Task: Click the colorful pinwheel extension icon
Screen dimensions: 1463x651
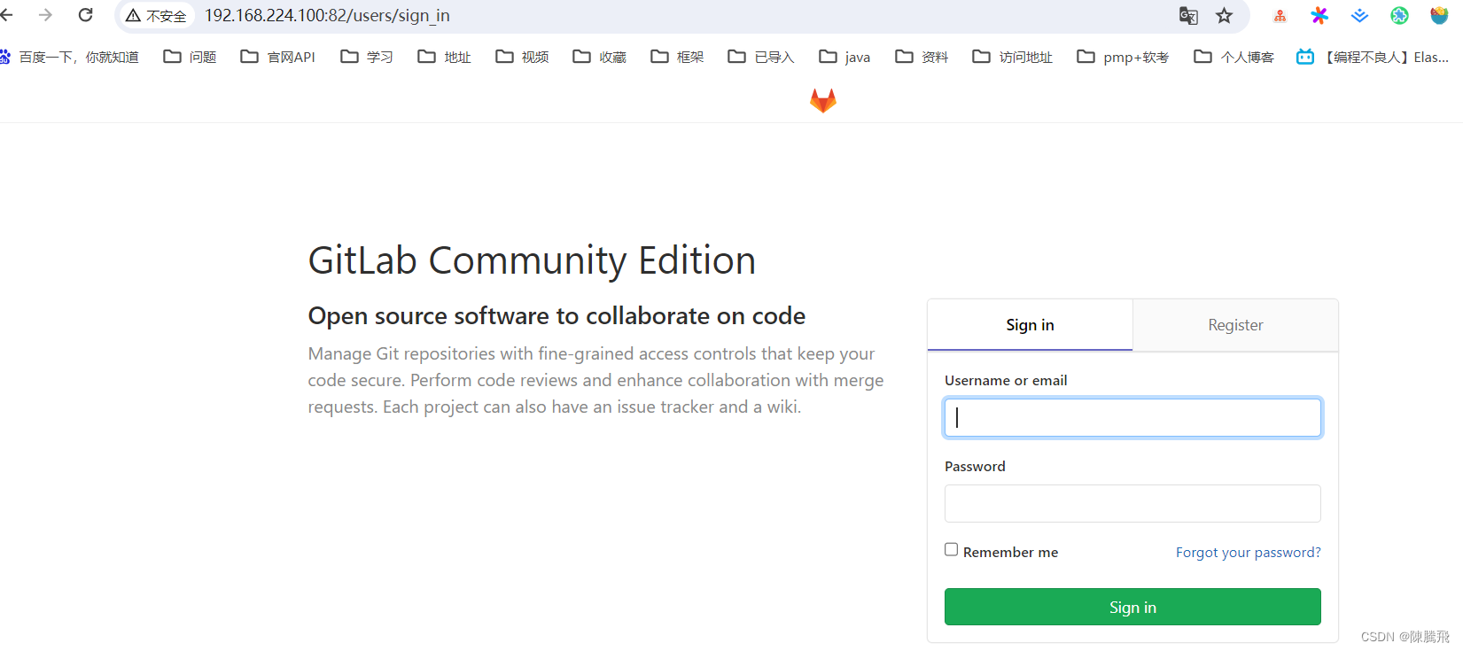Action: tap(1319, 15)
